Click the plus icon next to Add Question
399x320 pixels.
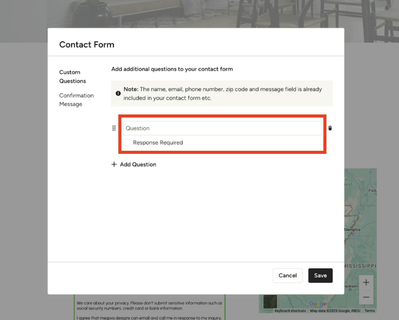click(x=114, y=164)
